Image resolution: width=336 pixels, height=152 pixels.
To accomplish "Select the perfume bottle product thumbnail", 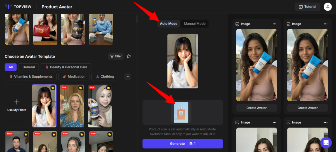I will (x=181, y=112).
